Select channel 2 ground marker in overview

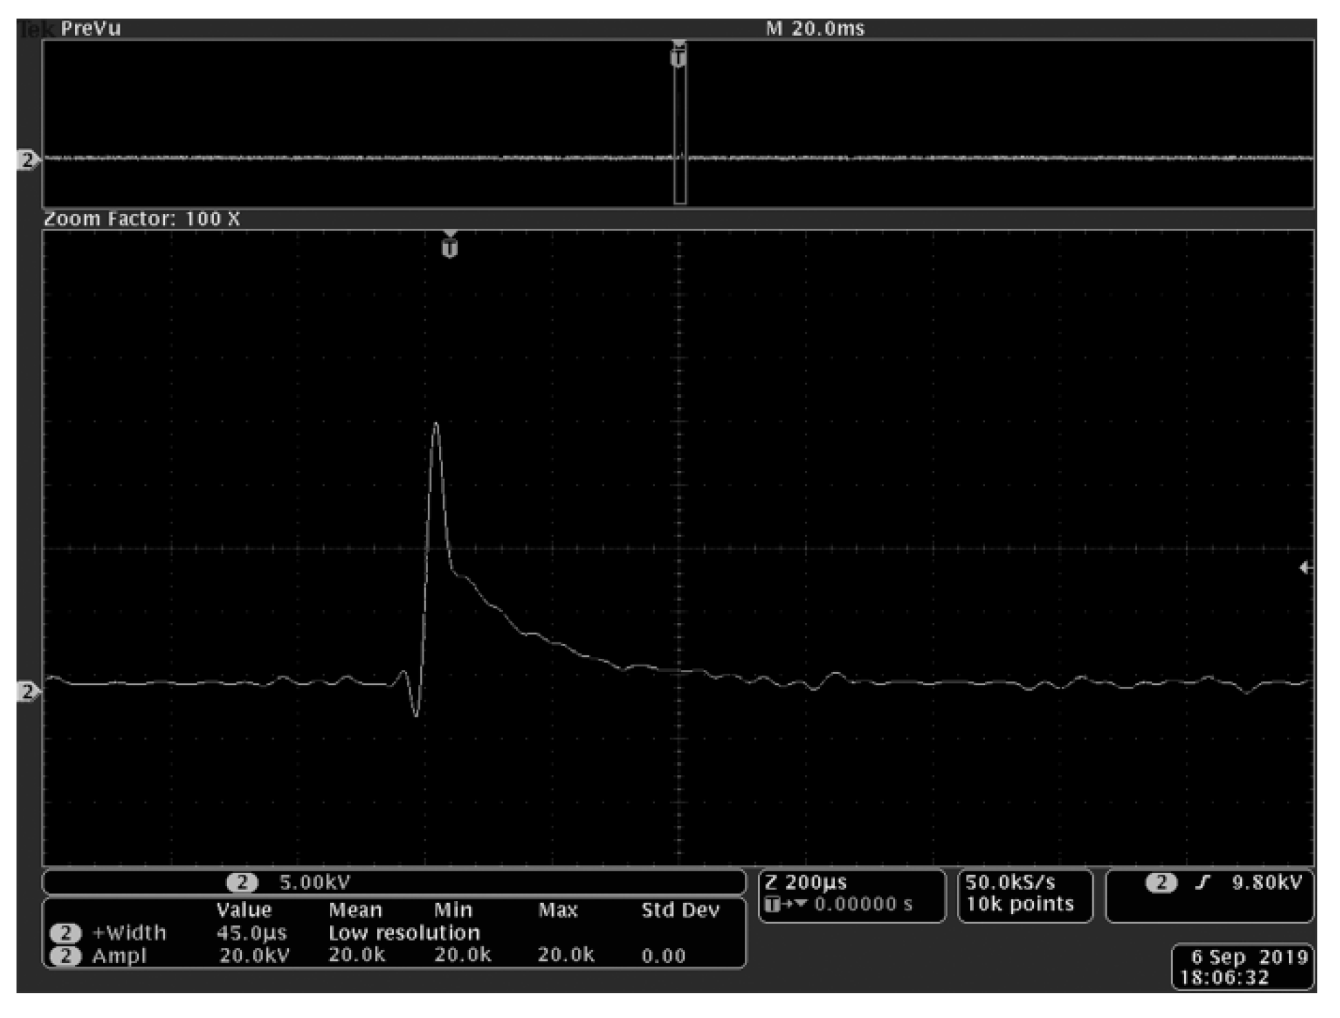coord(28,160)
